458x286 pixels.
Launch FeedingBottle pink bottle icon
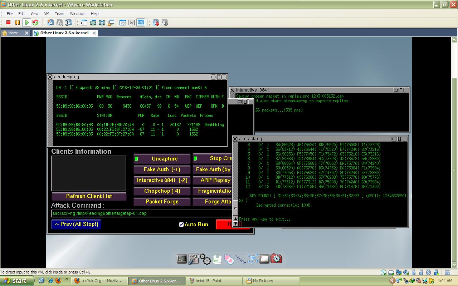(x=229, y=259)
